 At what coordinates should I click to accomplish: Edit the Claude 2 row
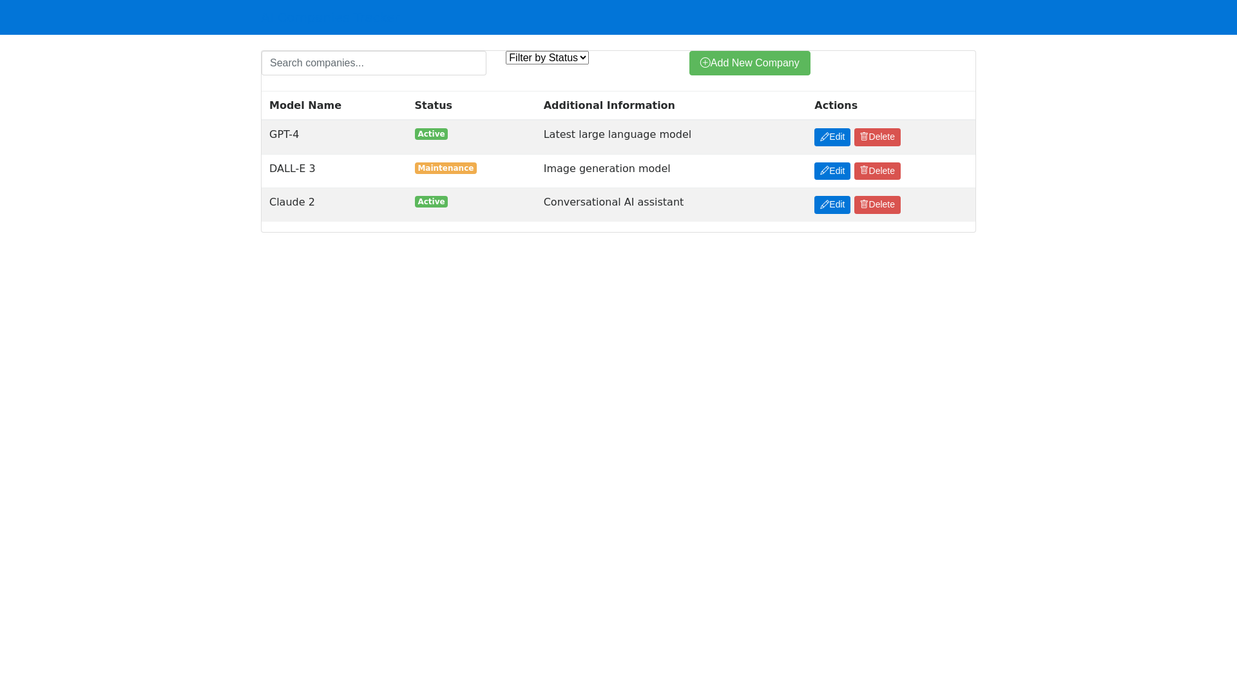[832, 205]
